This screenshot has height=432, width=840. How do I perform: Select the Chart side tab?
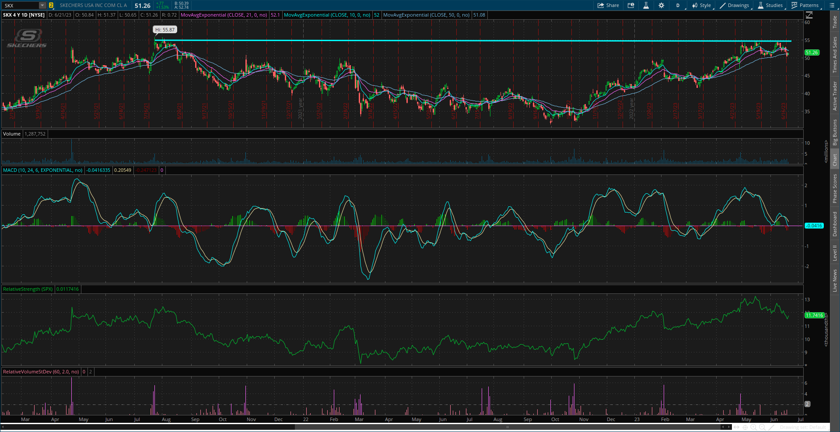pos(835,160)
